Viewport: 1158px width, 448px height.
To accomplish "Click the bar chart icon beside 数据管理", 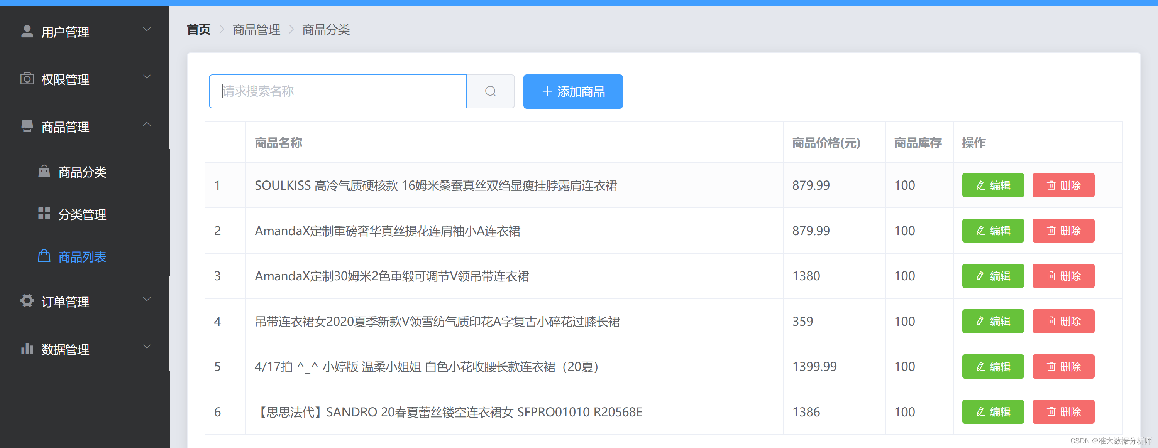I will point(27,349).
